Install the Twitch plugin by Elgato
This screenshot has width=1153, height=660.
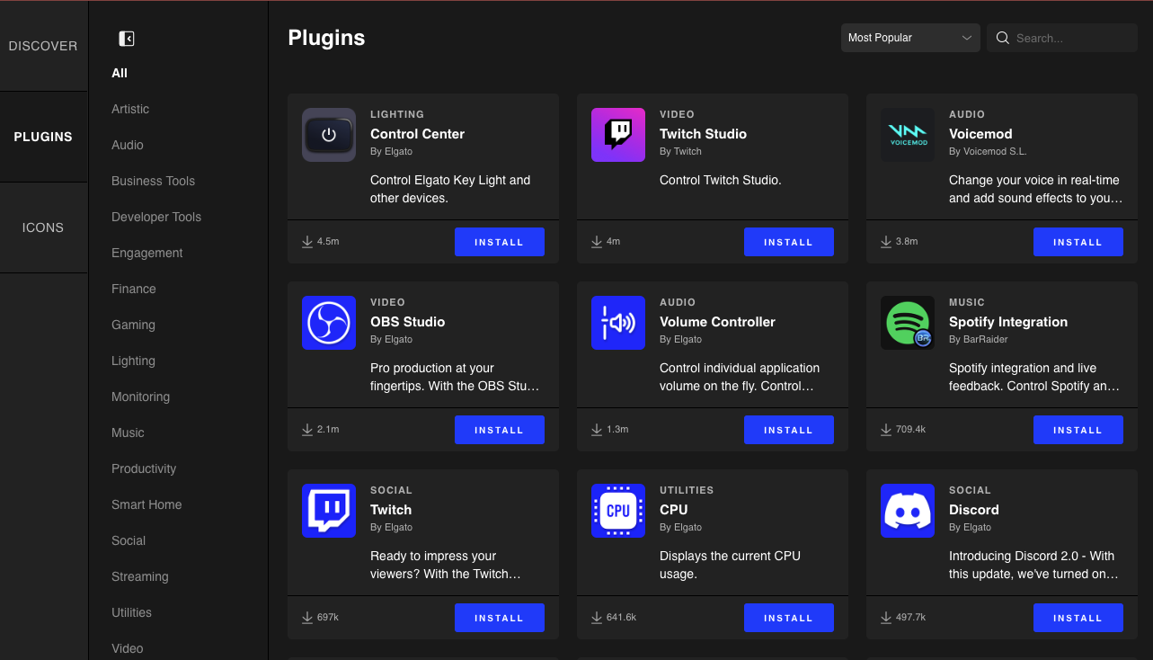pyautogui.click(x=500, y=618)
